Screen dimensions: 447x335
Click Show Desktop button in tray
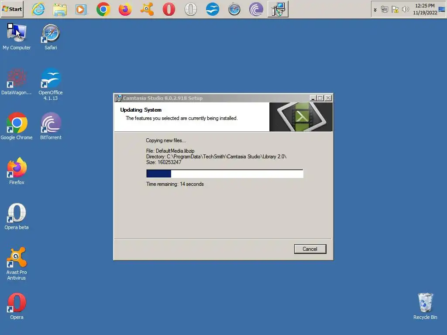[x=442, y=10]
